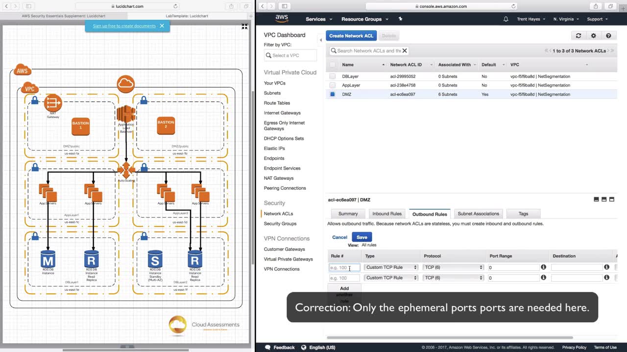Click the orange VPC badge in the diagram
Image resolution: width=627 pixels, height=352 pixels.
pyautogui.click(x=30, y=88)
